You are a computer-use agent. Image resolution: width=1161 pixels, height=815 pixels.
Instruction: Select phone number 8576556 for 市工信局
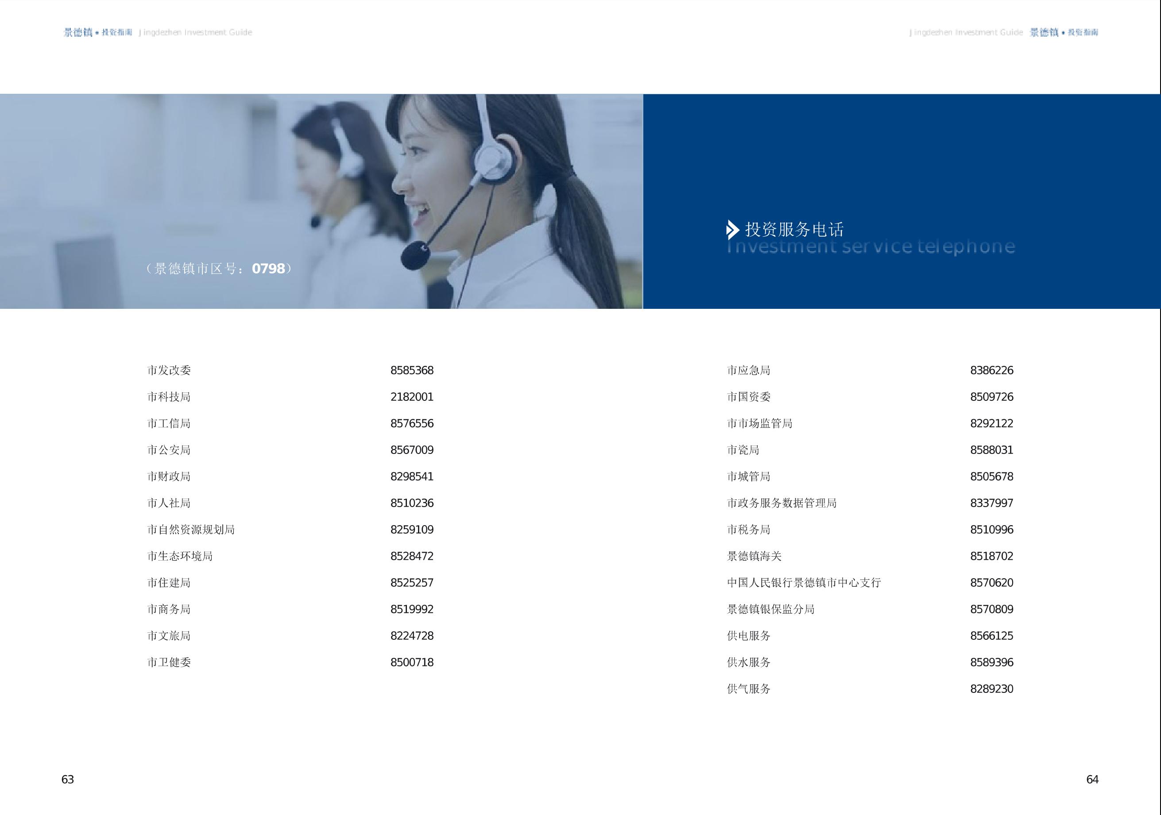tap(412, 423)
